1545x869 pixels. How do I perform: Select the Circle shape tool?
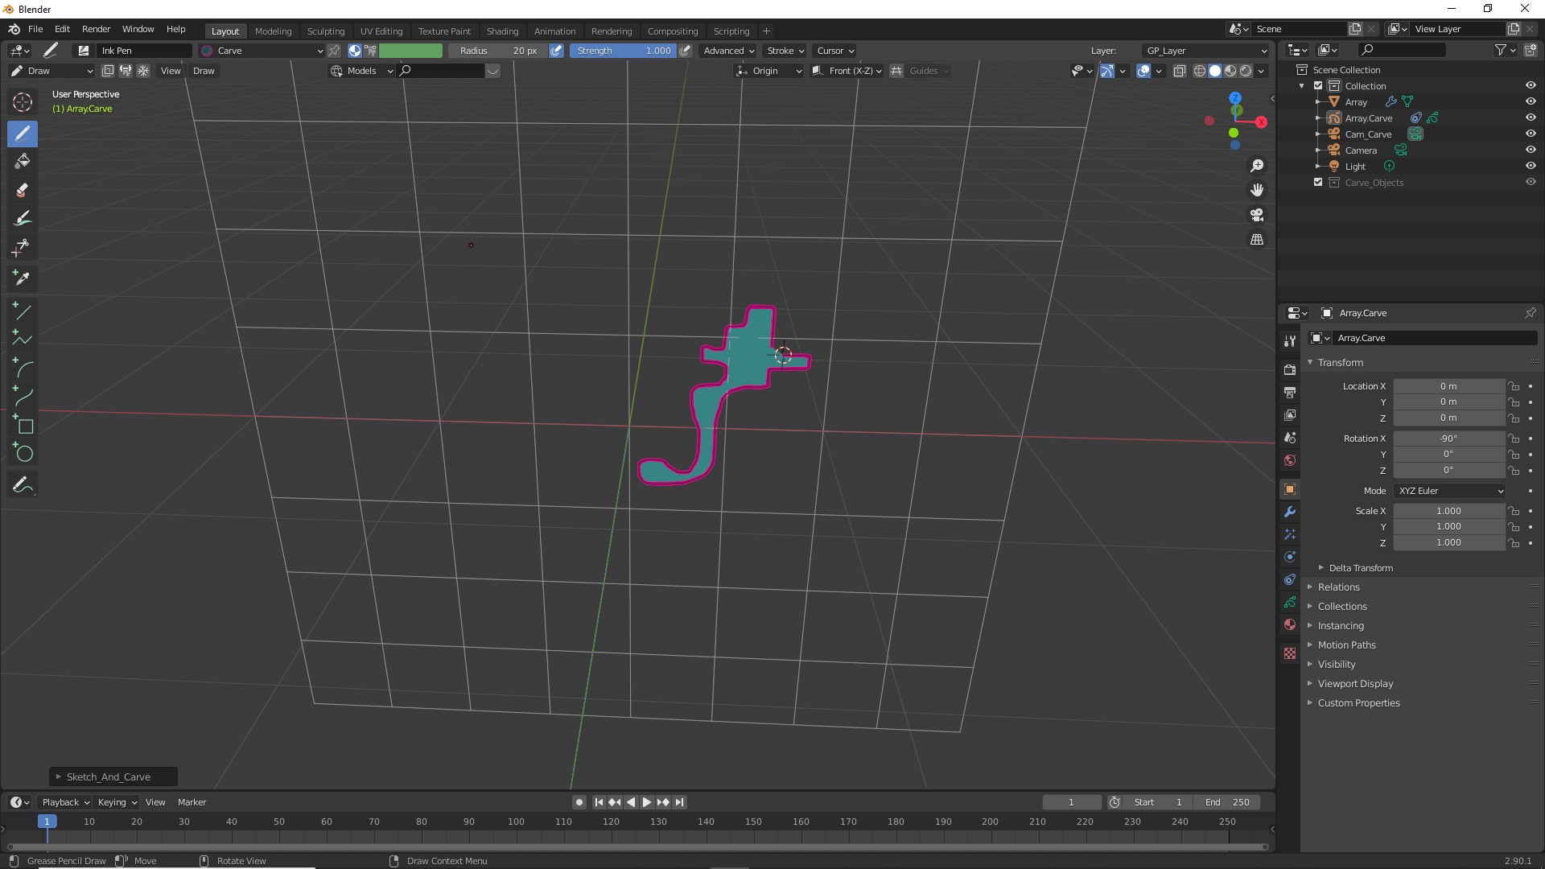pyautogui.click(x=23, y=453)
